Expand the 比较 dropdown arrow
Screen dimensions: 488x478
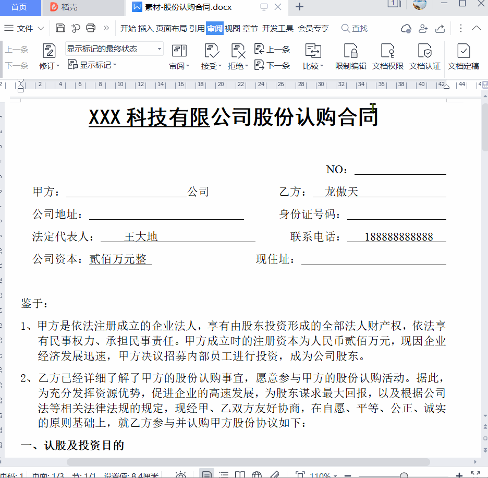322,66
